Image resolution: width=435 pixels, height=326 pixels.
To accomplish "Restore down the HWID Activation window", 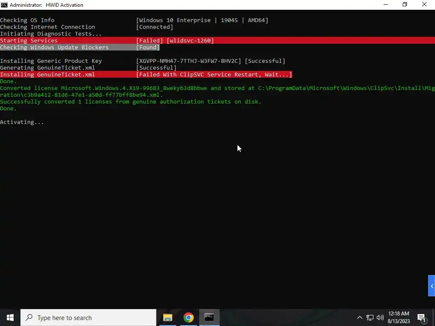I will coord(405,5).
